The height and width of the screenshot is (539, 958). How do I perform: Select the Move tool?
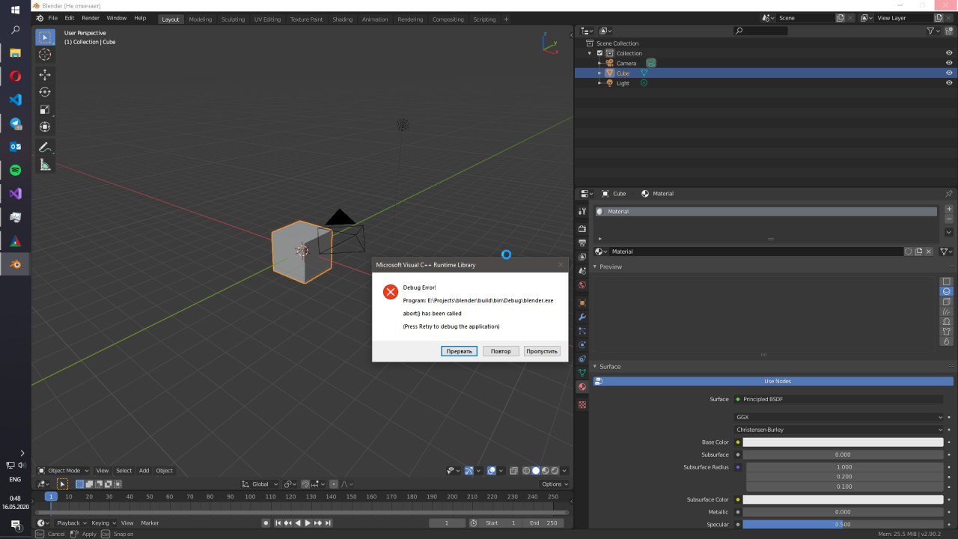pos(45,75)
